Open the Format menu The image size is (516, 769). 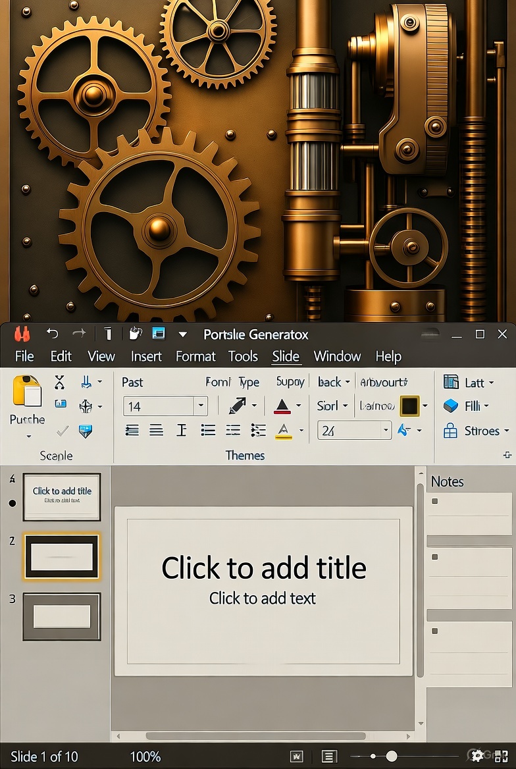click(195, 356)
